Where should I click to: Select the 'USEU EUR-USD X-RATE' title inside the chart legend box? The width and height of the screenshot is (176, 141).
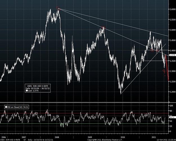tap(38, 86)
